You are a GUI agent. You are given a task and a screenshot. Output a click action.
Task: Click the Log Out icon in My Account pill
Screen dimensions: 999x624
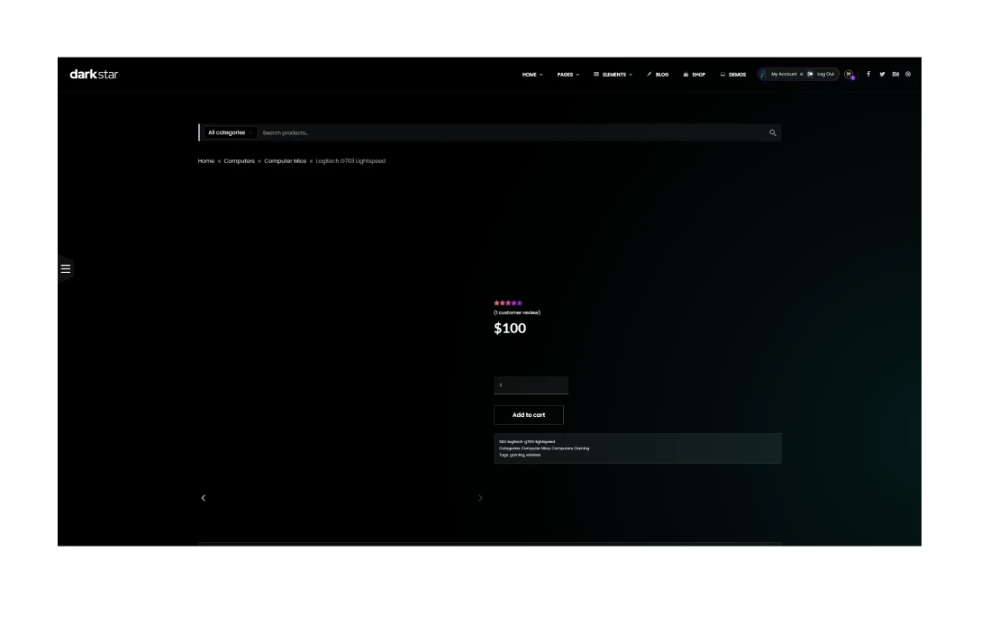coord(811,74)
